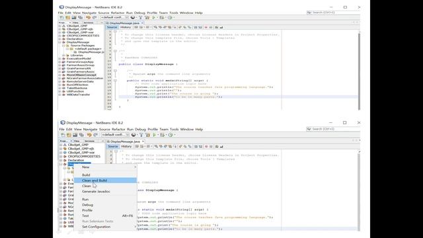The width and height of the screenshot is (423, 238).
Task: Click Clean and Build icon in lower toolbar
Action: pos(148,135)
